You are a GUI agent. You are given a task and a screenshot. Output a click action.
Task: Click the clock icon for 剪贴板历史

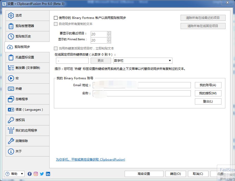coord(11,36)
